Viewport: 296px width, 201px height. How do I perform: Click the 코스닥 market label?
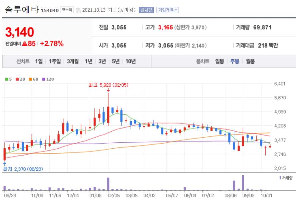[x=67, y=9]
